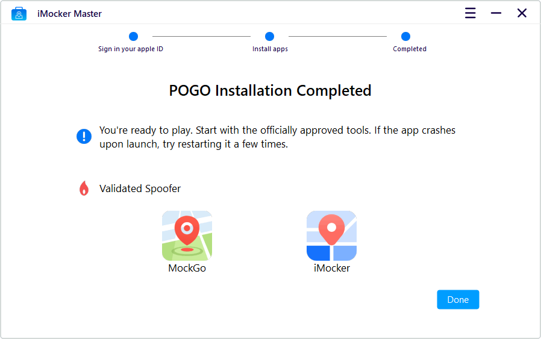Click the iMocker spoofer app icon
Screen dimensions: 541x339
(331, 235)
